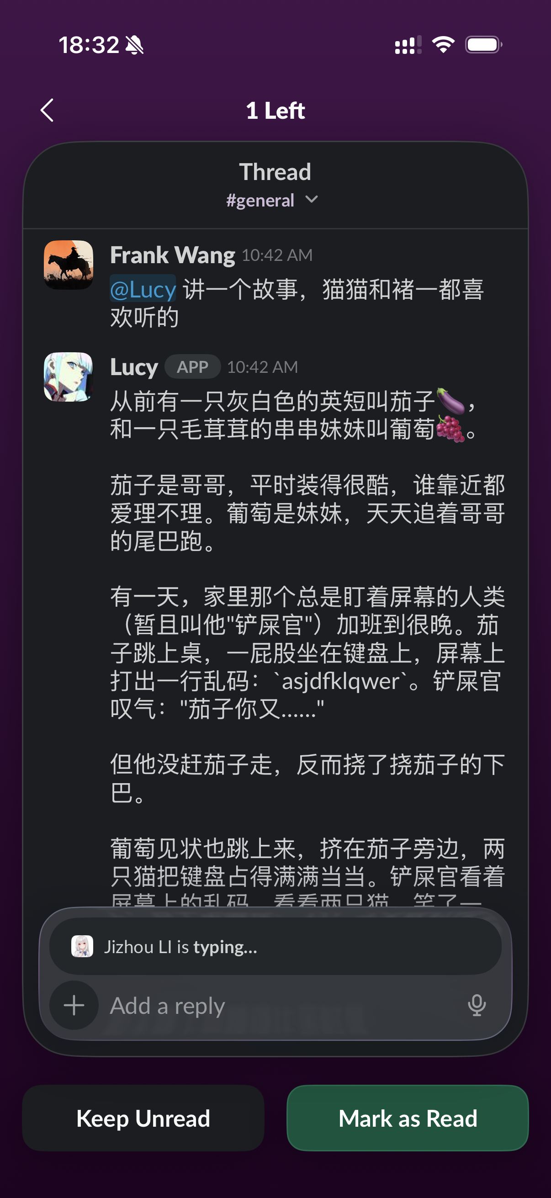Tap the Frank Wang sender name

click(173, 255)
